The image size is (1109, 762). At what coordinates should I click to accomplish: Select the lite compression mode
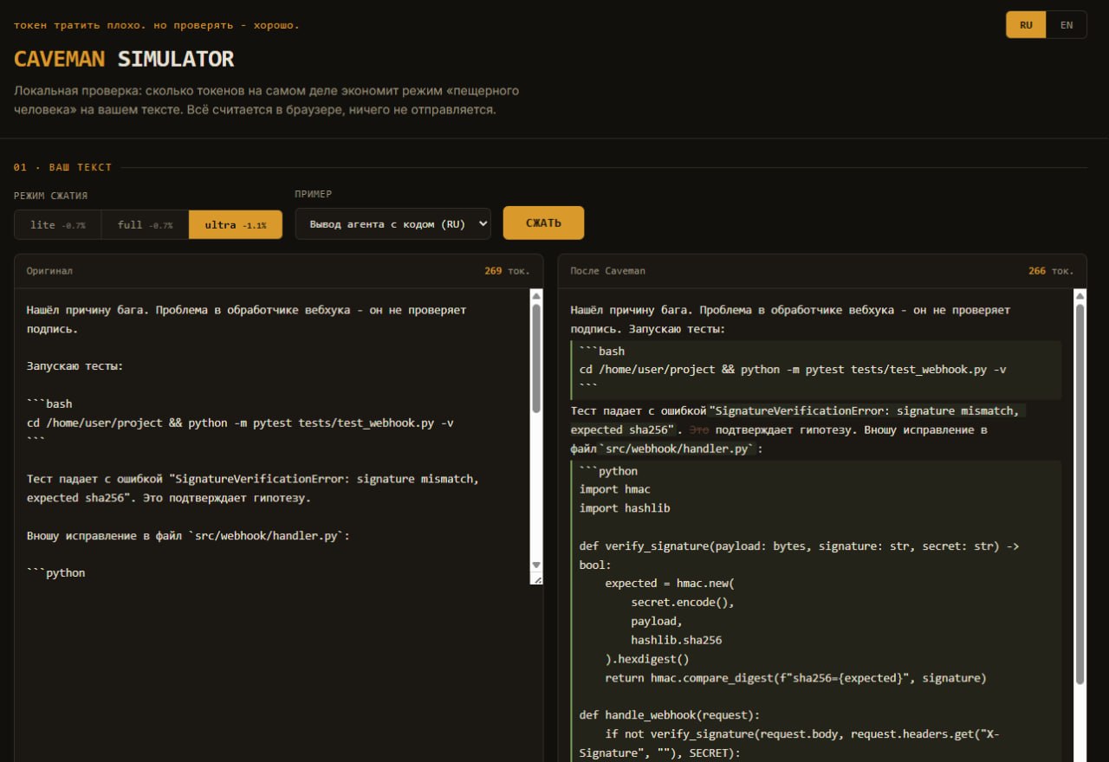(58, 225)
